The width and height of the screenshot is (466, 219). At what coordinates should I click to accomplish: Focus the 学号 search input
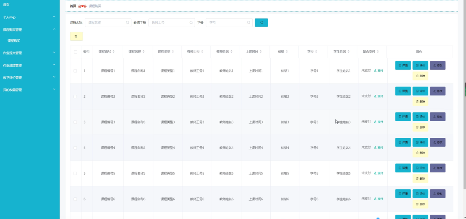(229, 22)
